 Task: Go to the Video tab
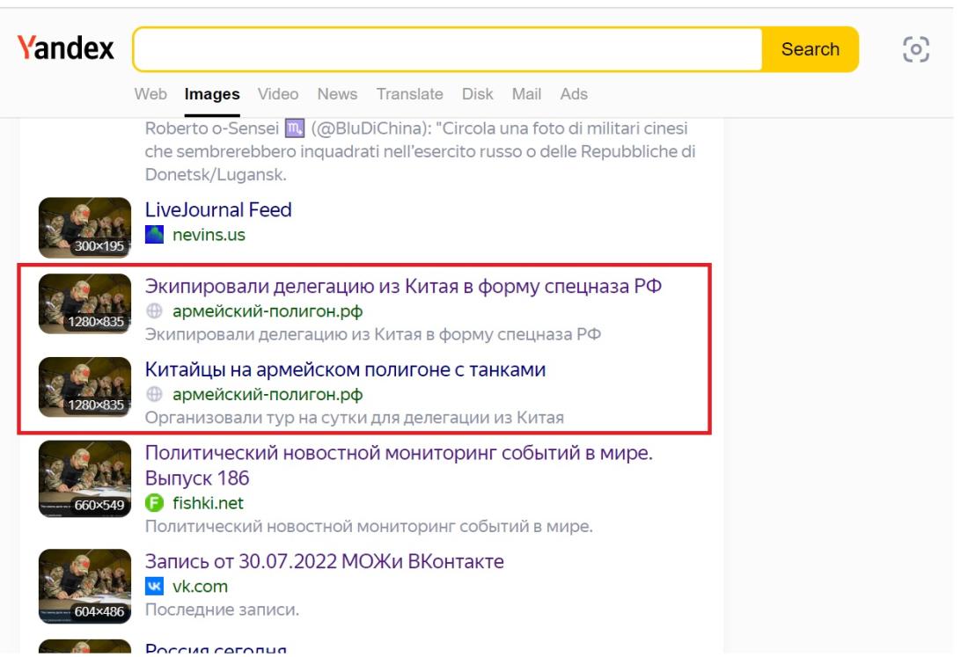tap(278, 94)
